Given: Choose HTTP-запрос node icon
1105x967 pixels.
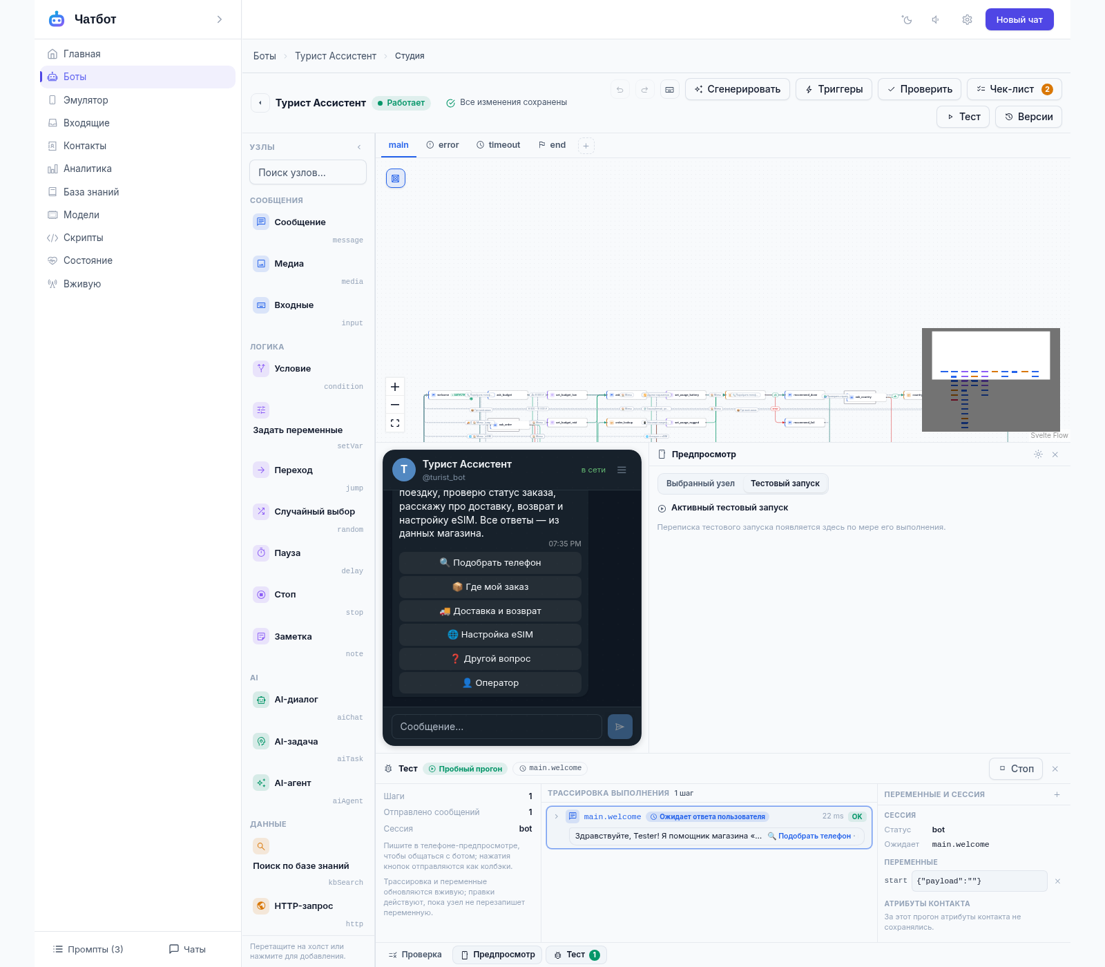Looking at the screenshot, I should pyautogui.click(x=261, y=906).
